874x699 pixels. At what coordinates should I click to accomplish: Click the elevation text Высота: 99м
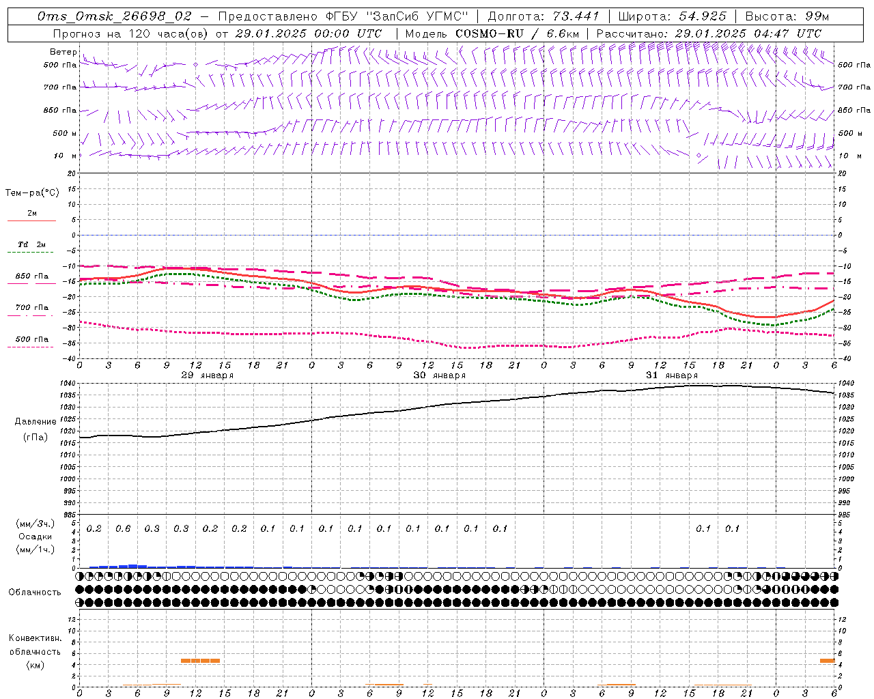pos(787,16)
